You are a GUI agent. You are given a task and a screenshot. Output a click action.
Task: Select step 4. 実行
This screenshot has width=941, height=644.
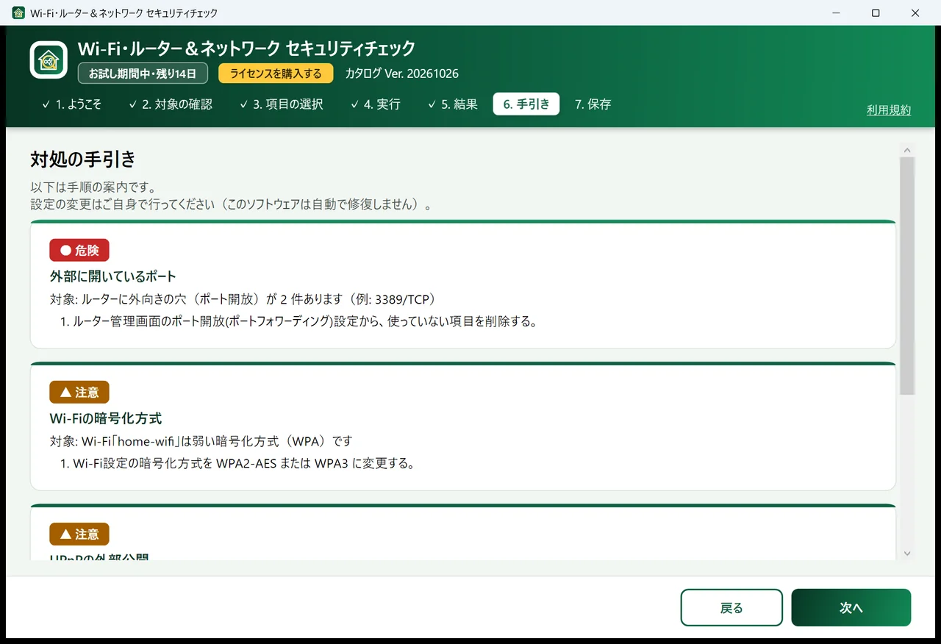point(375,104)
